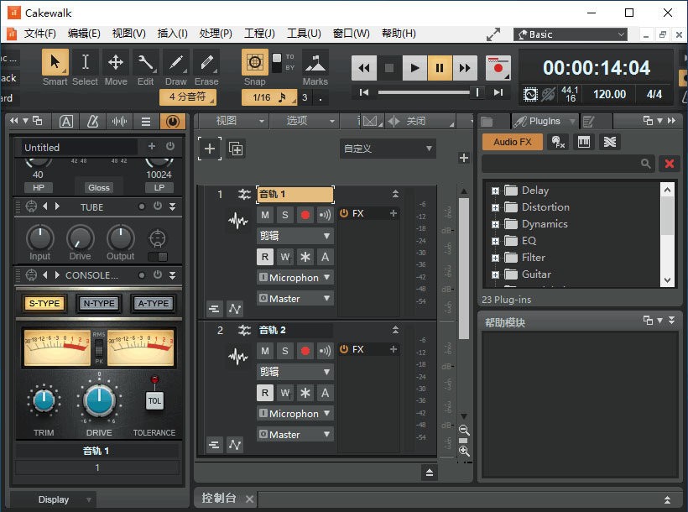
Task: Click the virtual keyboard icon in PlugIns panel
Action: coord(583,142)
